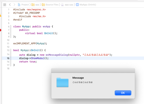
Task: Click the app folder icon in breadcrumb
Action: click(x=33, y=5)
